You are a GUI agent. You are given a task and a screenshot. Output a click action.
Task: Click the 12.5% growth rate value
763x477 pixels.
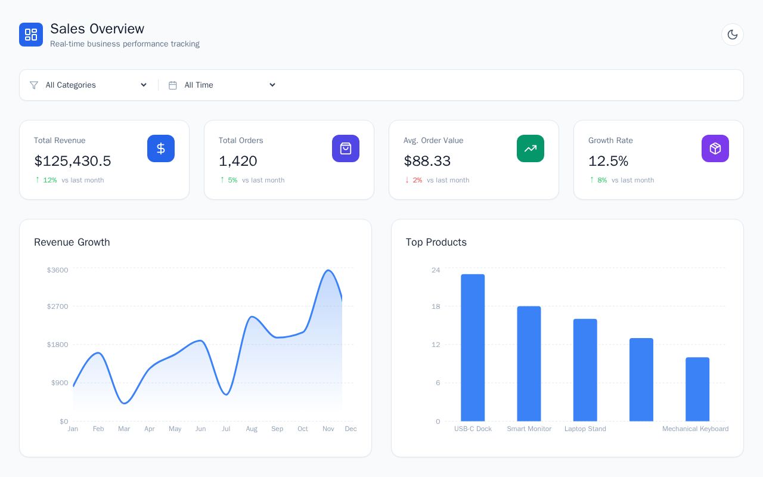click(x=609, y=161)
